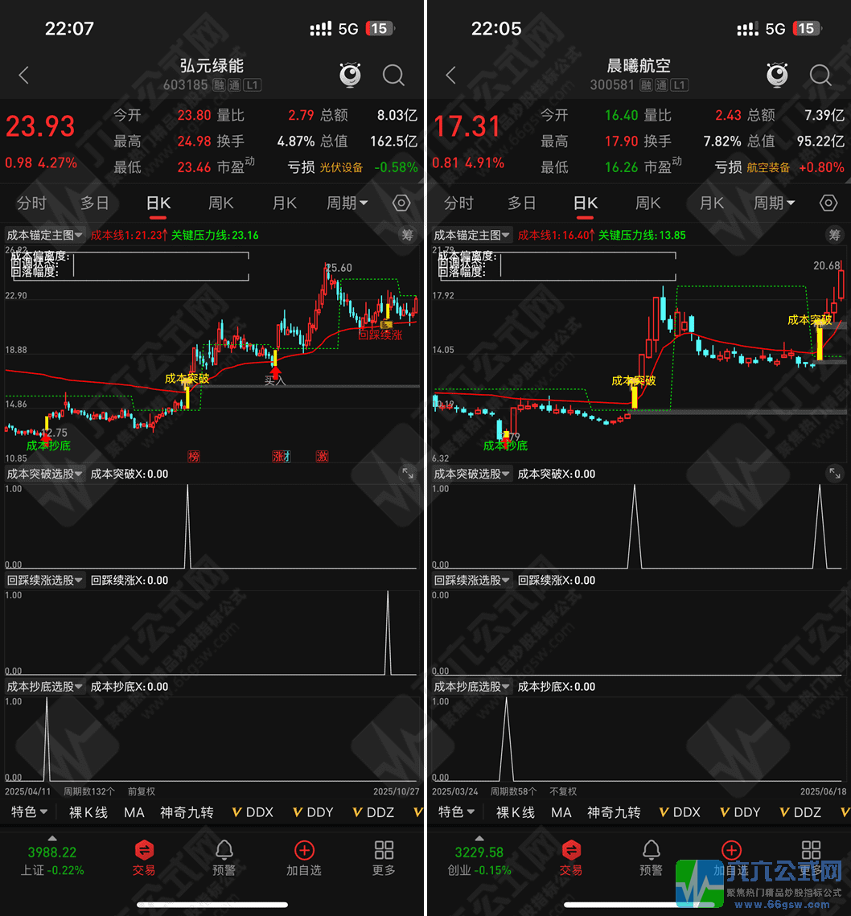Tap the 筹 chip distribution button on the 弘元绿能 chart
The image size is (851, 916).
point(408,235)
